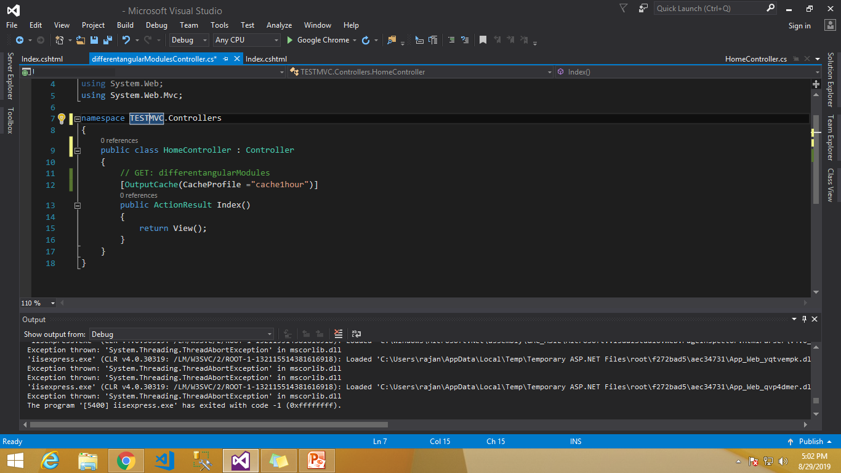Click the Sign in link
Screen dimensions: 841x473
click(x=799, y=25)
